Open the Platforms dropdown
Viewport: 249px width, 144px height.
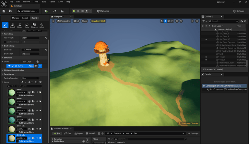pos(104,11)
